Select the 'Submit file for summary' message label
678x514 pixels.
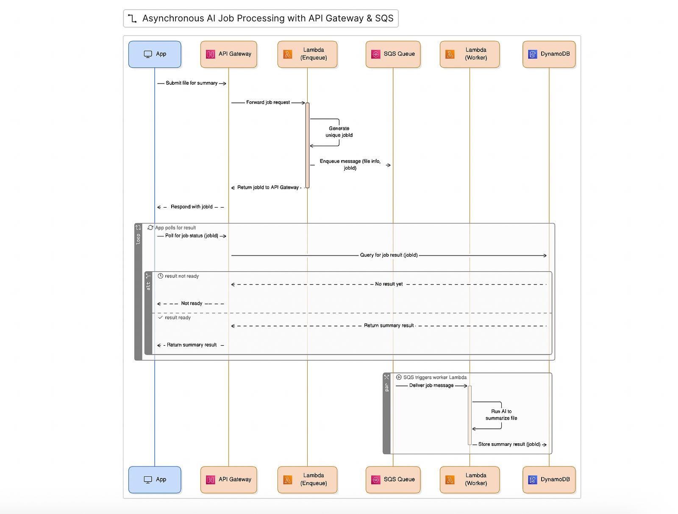pyautogui.click(x=192, y=83)
